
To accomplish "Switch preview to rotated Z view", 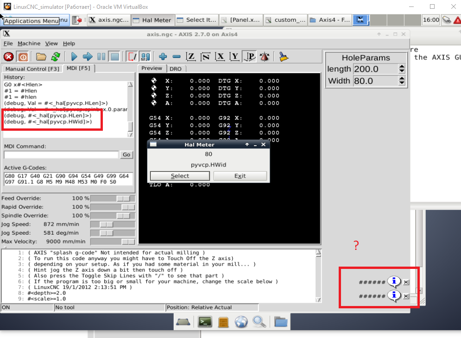I will [x=206, y=57].
